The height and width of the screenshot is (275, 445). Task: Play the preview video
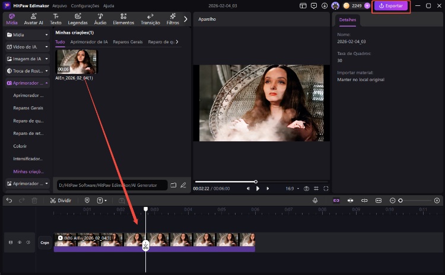258,189
